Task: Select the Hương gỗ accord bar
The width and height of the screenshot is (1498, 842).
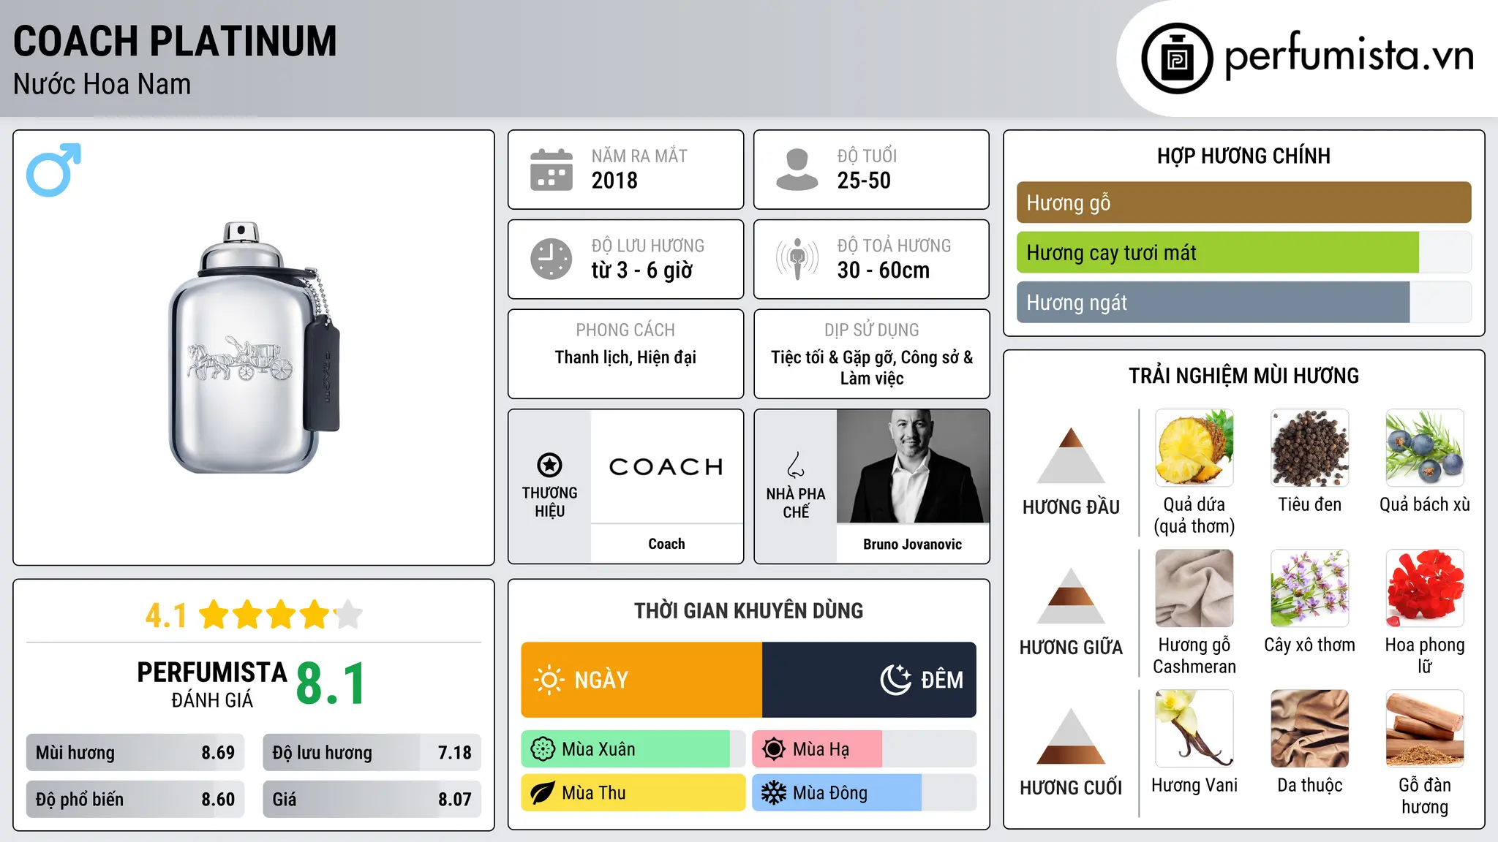Action: [x=1243, y=202]
